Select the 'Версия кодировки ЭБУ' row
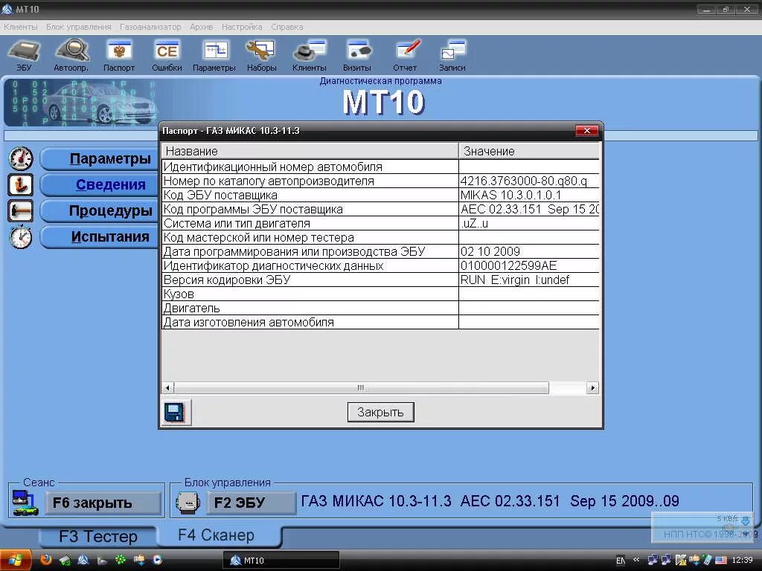Viewport: 762px width, 571px height. [x=380, y=280]
